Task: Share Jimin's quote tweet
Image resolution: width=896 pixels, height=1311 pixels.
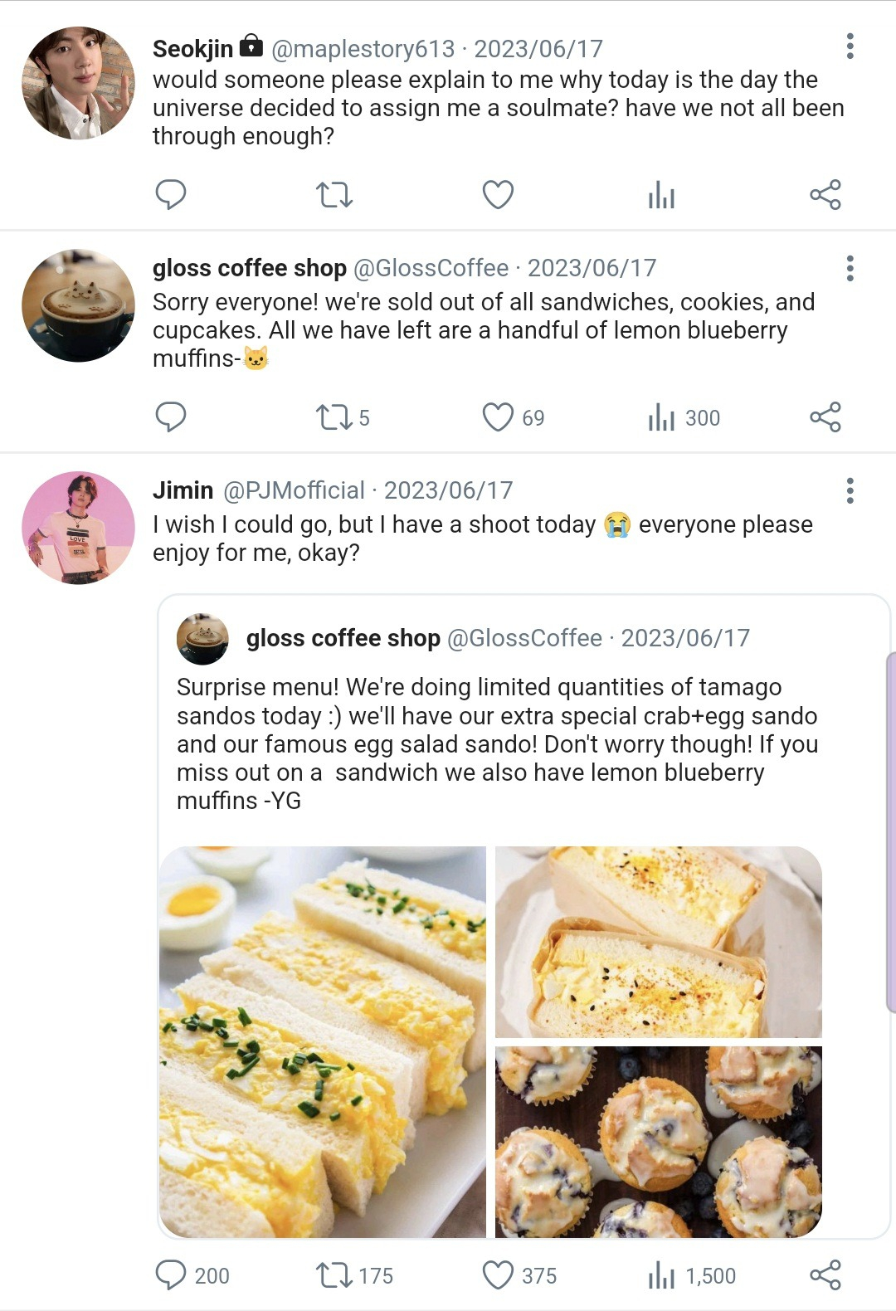Action: (825, 1275)
